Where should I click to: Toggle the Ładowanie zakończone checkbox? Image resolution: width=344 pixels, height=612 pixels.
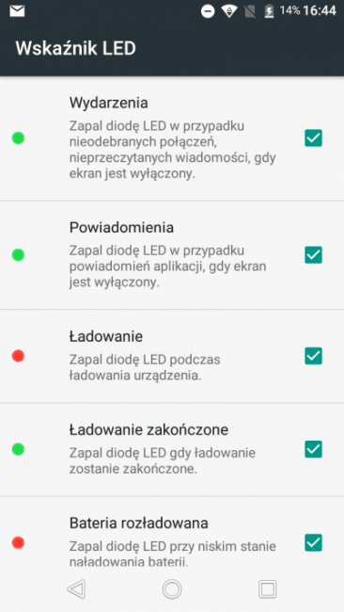(x=313, y=449)
